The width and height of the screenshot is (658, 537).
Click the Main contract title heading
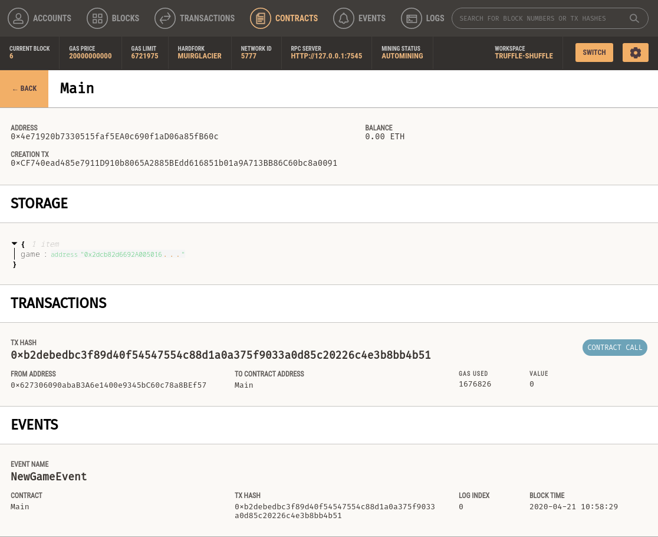tap(77, 88)
